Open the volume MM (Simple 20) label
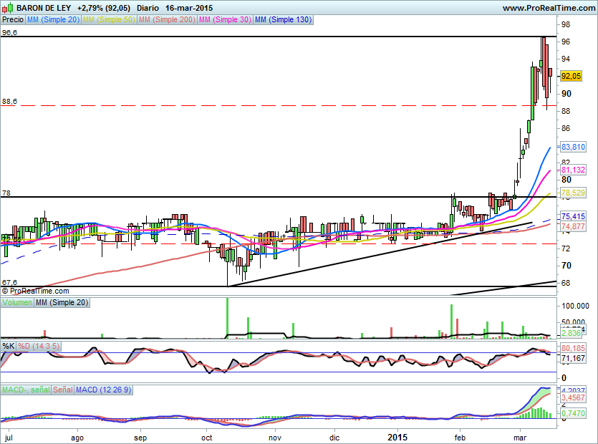Image resolution: width=598 pixels, height=444 pixels. (62, 302)
